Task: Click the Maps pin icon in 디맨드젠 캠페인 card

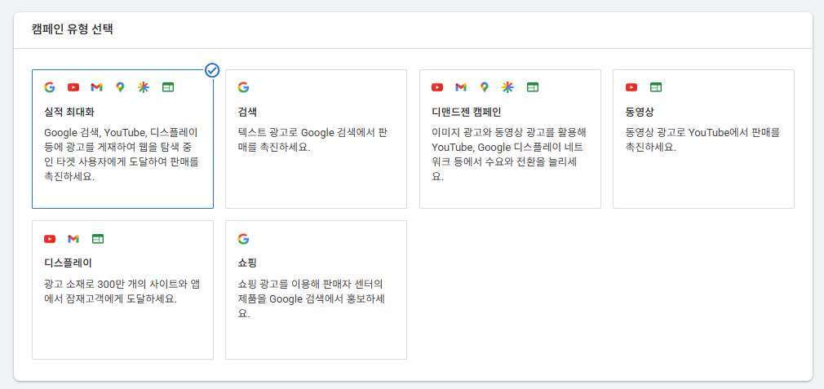Action: click(x=485, y=88)
